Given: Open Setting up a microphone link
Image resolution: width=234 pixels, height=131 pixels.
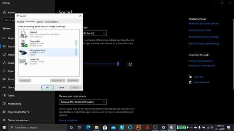Looking at the screenshot, I should 202,65.
